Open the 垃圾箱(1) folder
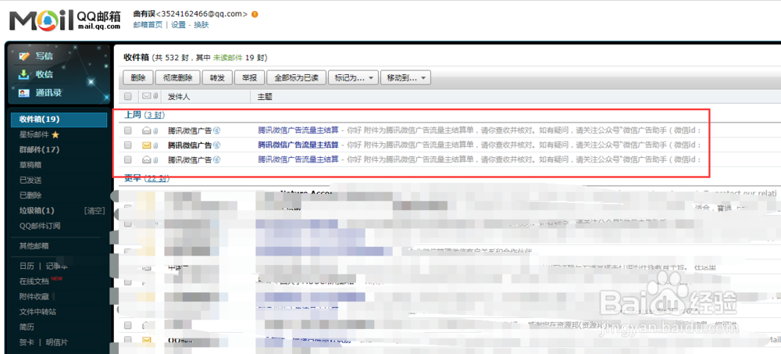Viewport: 781px width, 354px height. (x=37, y=210)
